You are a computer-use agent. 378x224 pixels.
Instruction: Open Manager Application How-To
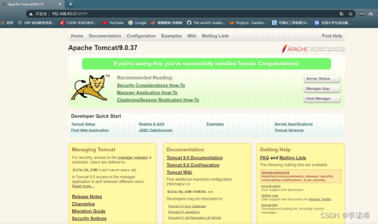click(147, 93)
